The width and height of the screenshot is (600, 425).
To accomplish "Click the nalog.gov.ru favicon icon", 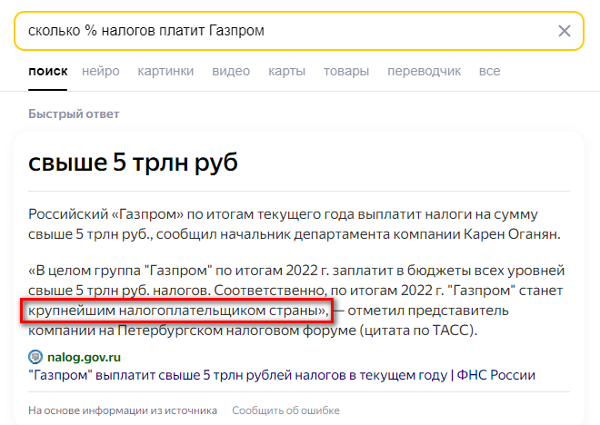I will pyautogui.click(x=35, y=357).
